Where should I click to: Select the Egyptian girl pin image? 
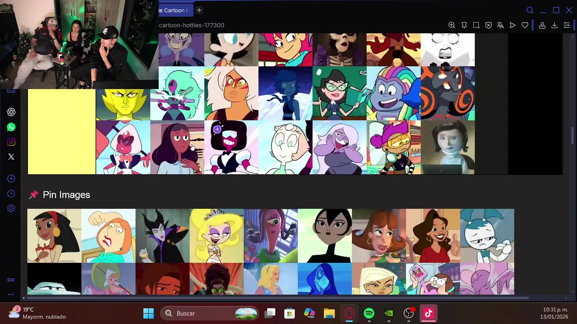click(x=55, y=236)
